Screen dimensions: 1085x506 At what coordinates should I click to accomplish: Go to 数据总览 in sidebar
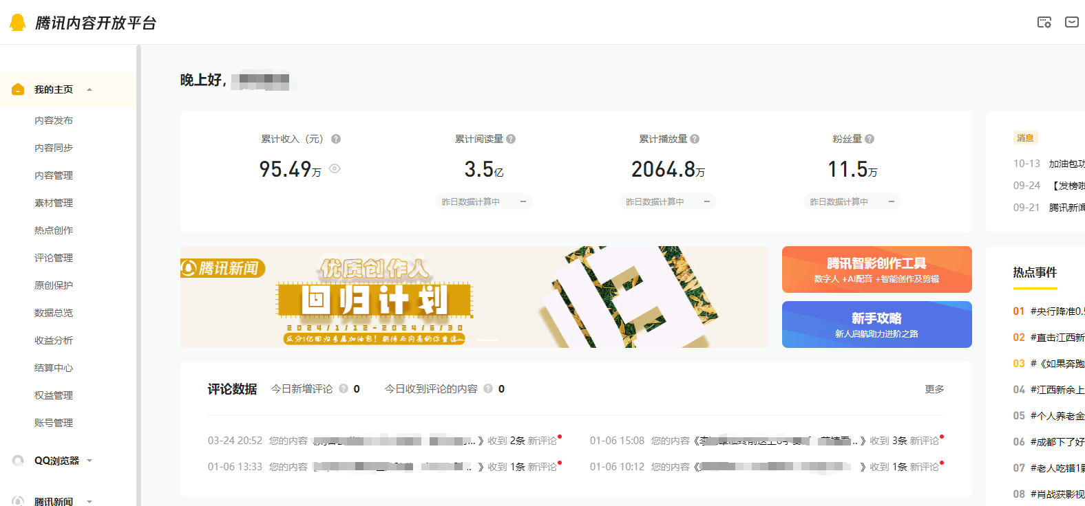[x=54, y=313]
